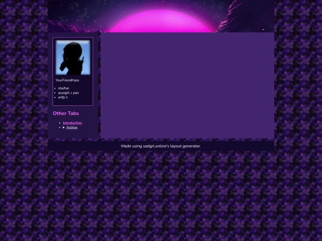Viewport: 322px width, 241px height.
Task: Click the enfp-t list item
Action: tap(63, 98)
